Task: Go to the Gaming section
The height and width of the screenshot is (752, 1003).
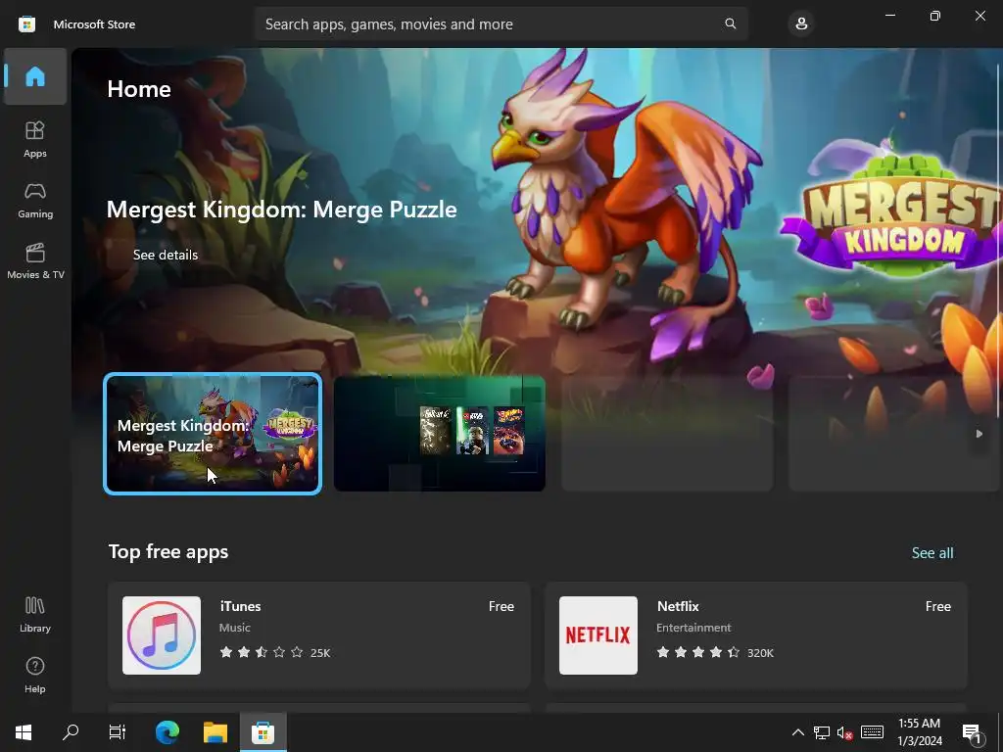Action: click(x=35, y=200)
